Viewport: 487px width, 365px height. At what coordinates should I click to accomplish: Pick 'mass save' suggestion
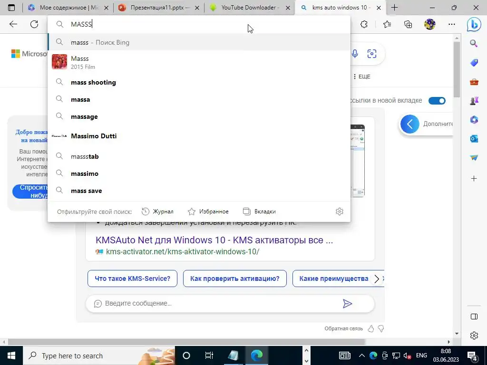(x=199, y=191)
